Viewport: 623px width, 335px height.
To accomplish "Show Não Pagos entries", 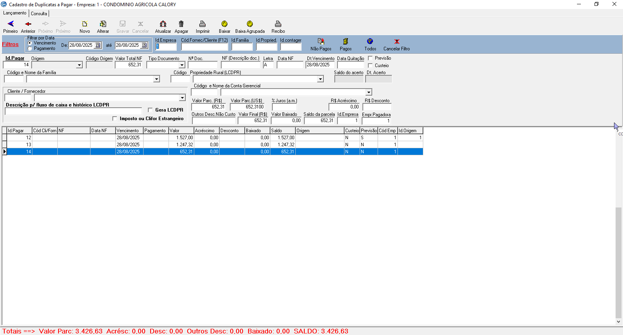I will (x=321, y=42).
